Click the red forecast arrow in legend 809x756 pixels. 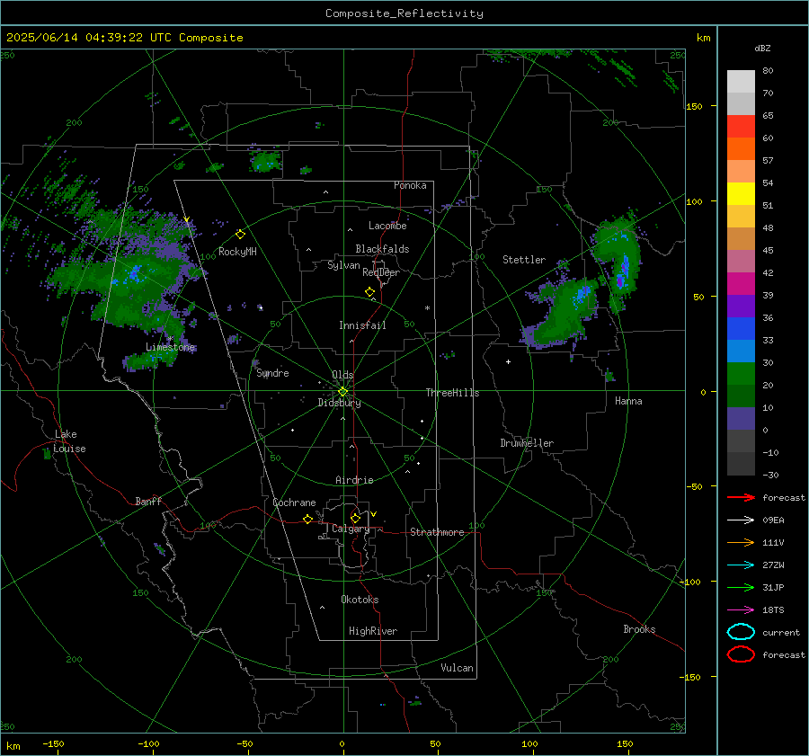click(x=741, y=497)
